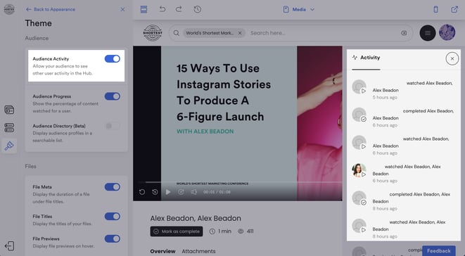Open the layout sections icon in toolbar
This screenshot has width=465, height=256.
point(144,9)
